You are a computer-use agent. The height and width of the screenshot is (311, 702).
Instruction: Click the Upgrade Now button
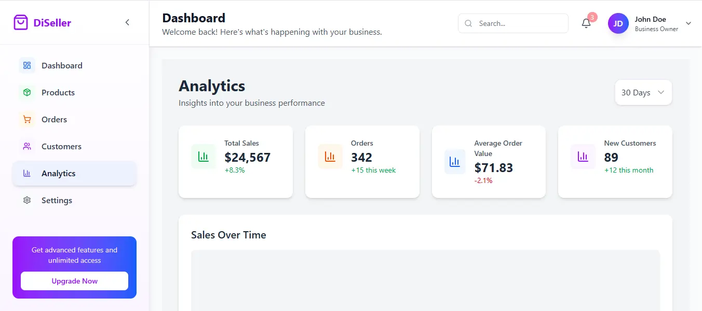tap(74, 281)
